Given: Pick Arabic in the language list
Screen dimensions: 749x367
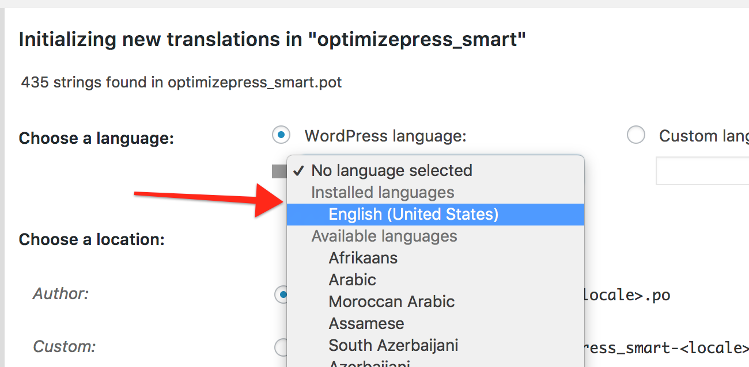Looking at the screenshot, I should click(352, 280).
